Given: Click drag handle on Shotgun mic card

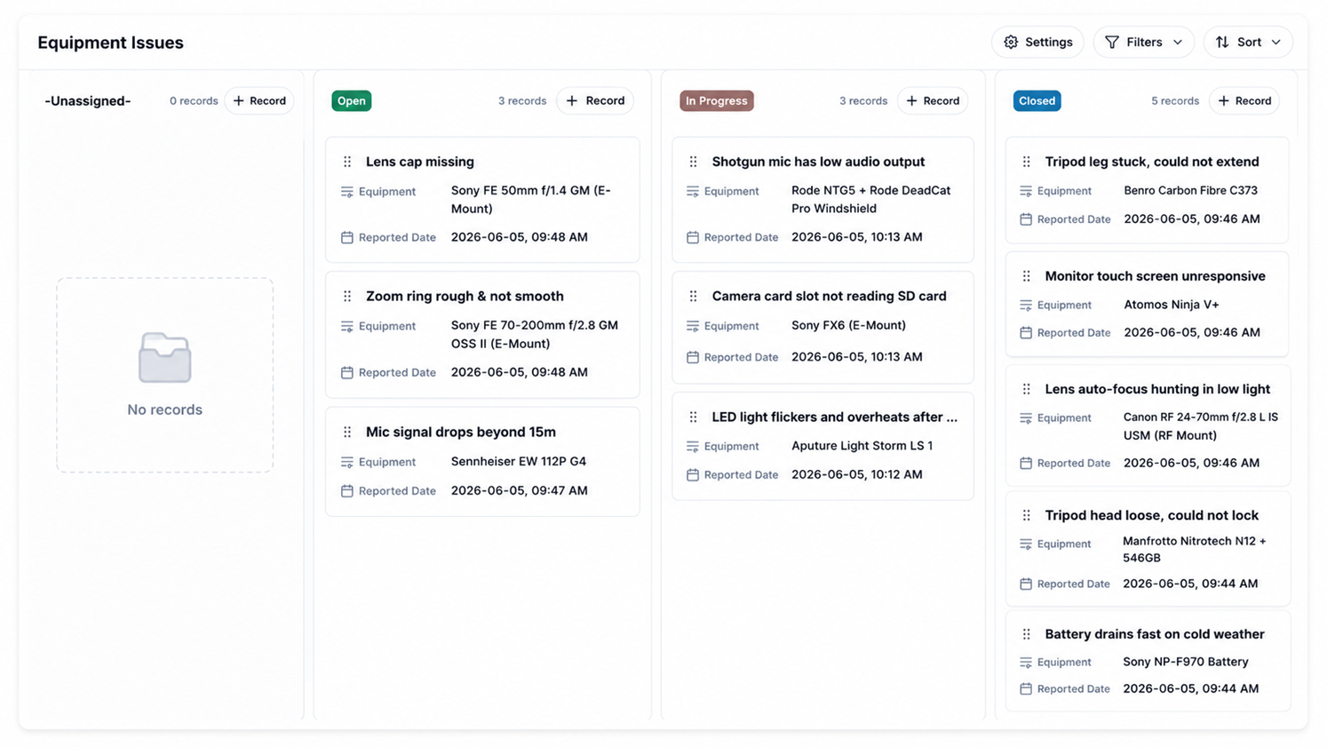Looking at the screenshot, I should click(693, 162).
